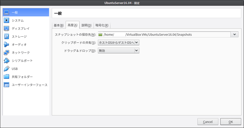Click the スナップショットの保存先(N) label

75,35
